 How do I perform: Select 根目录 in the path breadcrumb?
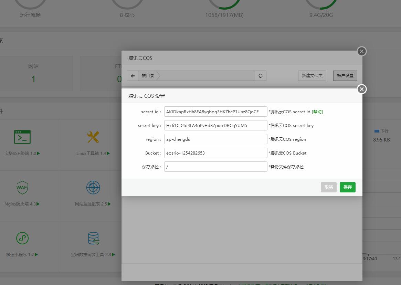[148, 76]
